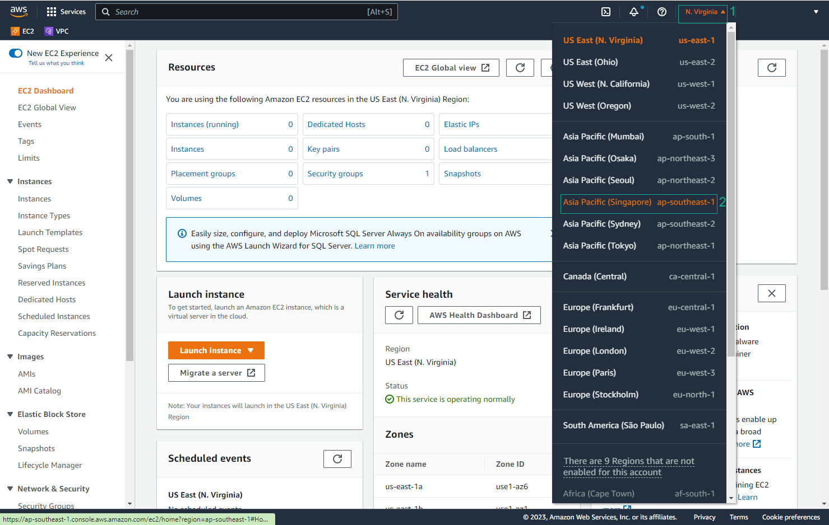The image size is (829, 525).
Task: Open Capacity Reservations in sidebar
Action: [57, 333]
